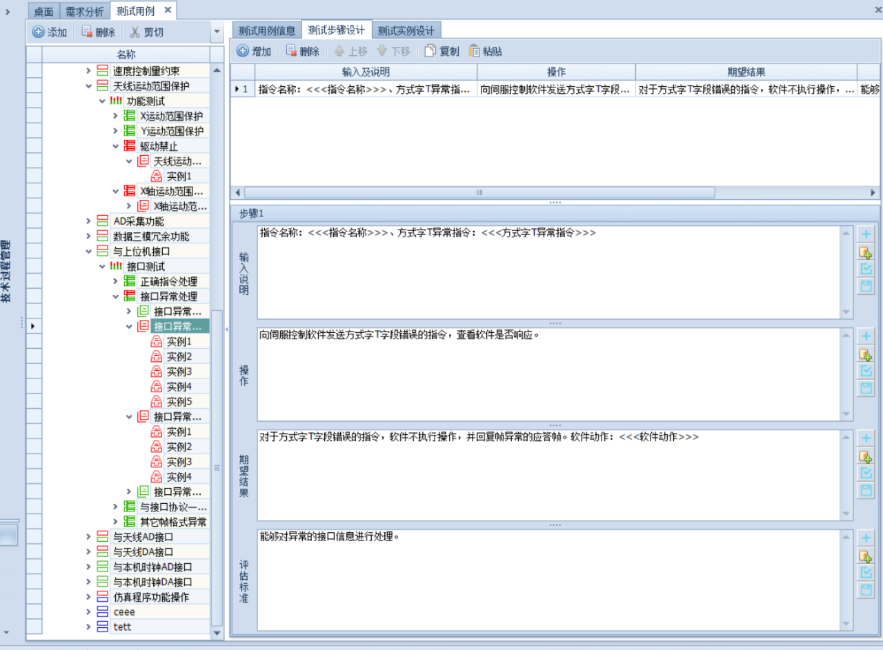Click into the 评估标准 text area

click(x=549, y=580)
